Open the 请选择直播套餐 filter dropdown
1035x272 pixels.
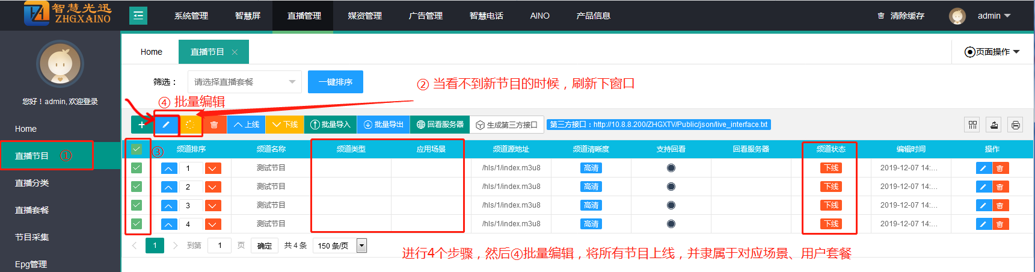pyautogui.click(x=244, y=82)
